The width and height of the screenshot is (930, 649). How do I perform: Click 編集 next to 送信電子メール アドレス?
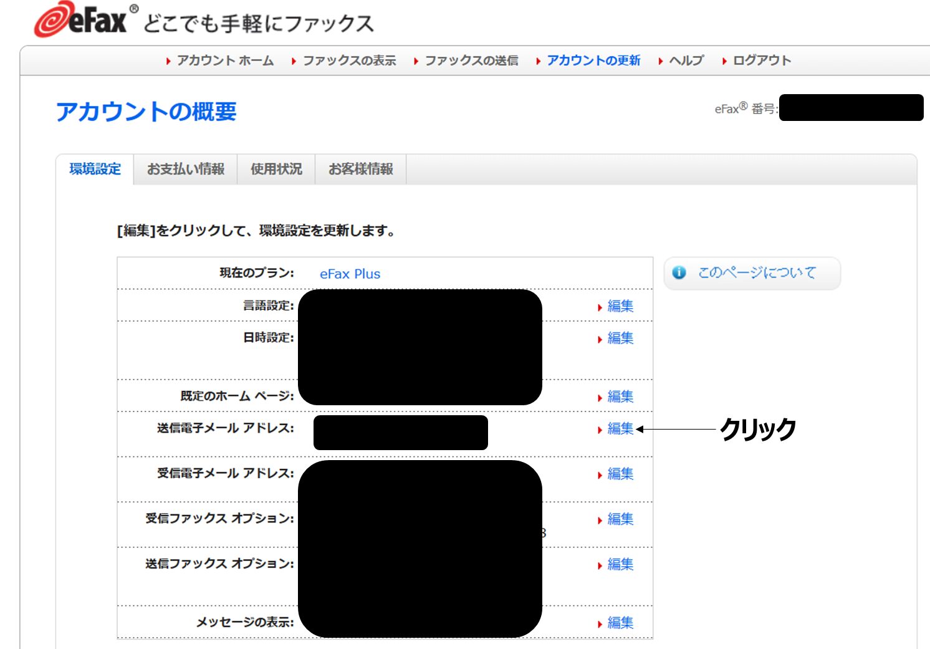(620, 430)
